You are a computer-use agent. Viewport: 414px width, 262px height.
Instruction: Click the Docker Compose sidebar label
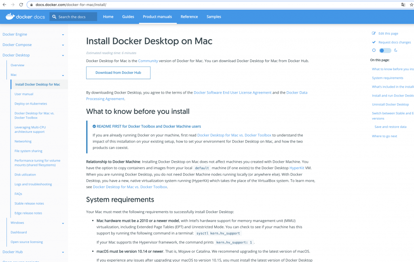coord(17,44)
